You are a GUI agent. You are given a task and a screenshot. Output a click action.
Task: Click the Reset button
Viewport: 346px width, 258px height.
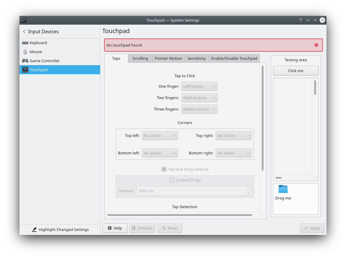point(170,228)
